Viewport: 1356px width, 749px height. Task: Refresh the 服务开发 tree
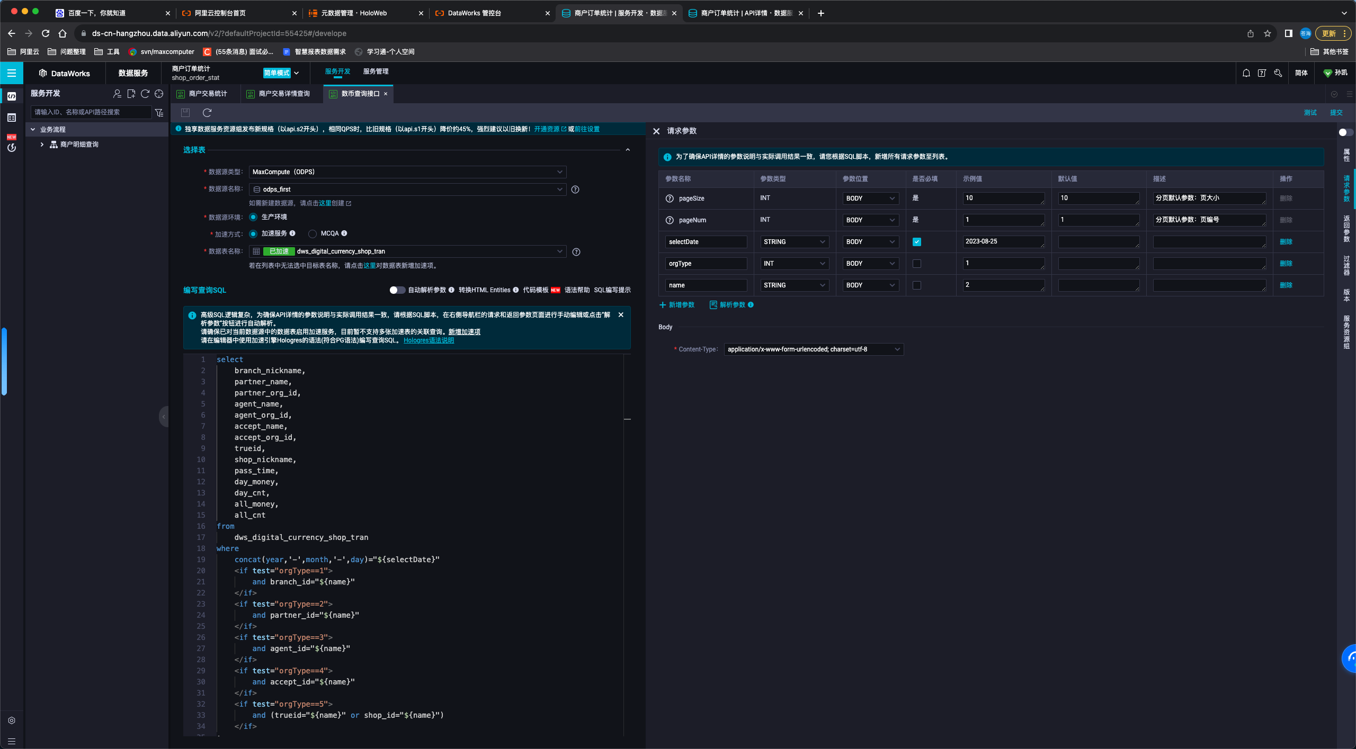[145, 94]
